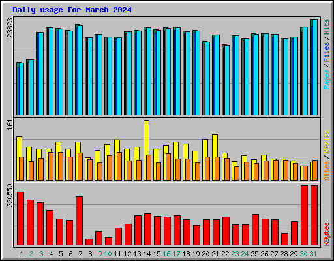Select the green day 17 label
This screenshot has width=334, height=261.
(176, 254)
